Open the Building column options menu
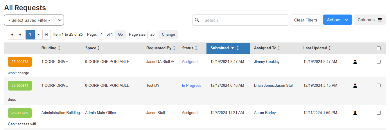Image resolution: width=390 pixels, height=130 pixels. pyautogui.click(x=59, y=48)
